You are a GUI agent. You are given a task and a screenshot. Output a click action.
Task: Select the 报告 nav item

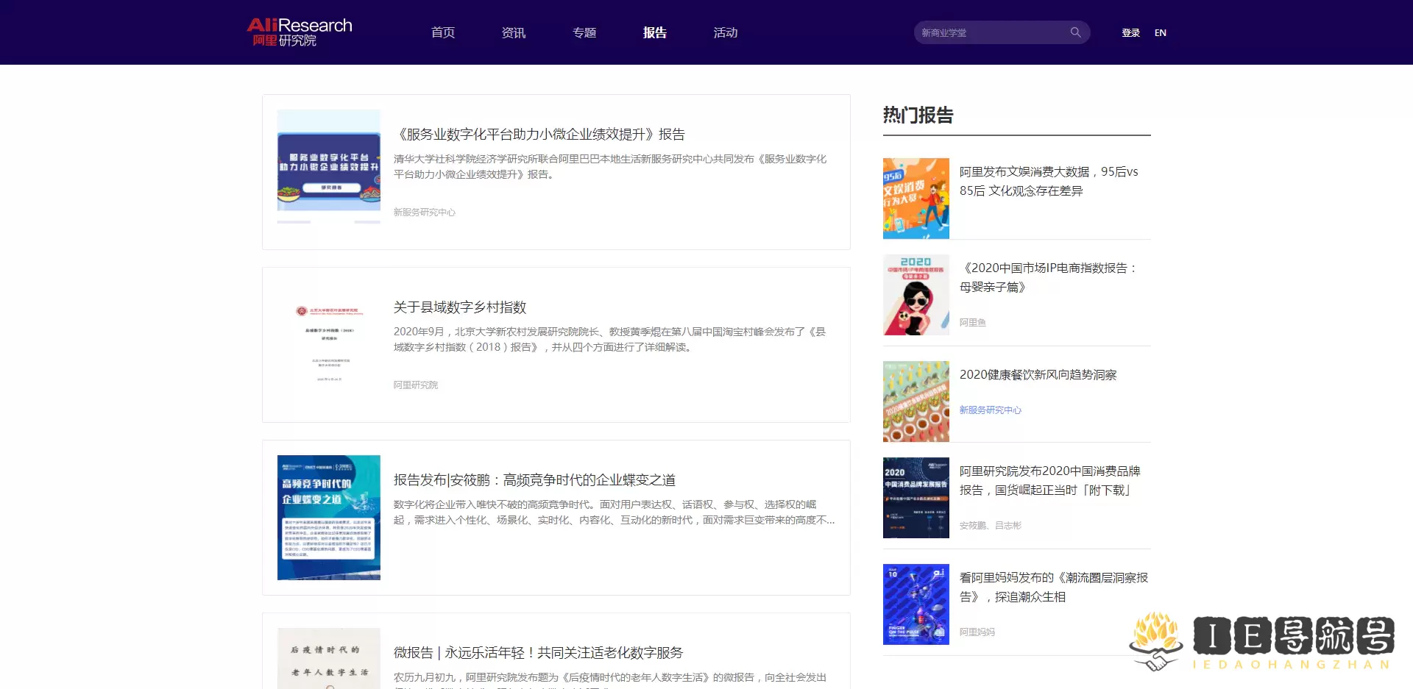pyautogui.click(x=655, y=32)
